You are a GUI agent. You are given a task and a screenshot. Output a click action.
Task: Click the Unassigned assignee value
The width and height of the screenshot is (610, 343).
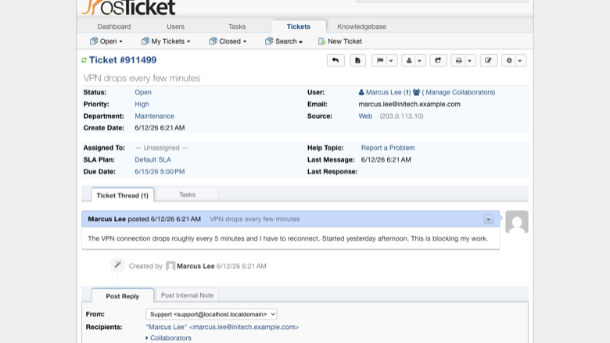(x=161, y=148)
